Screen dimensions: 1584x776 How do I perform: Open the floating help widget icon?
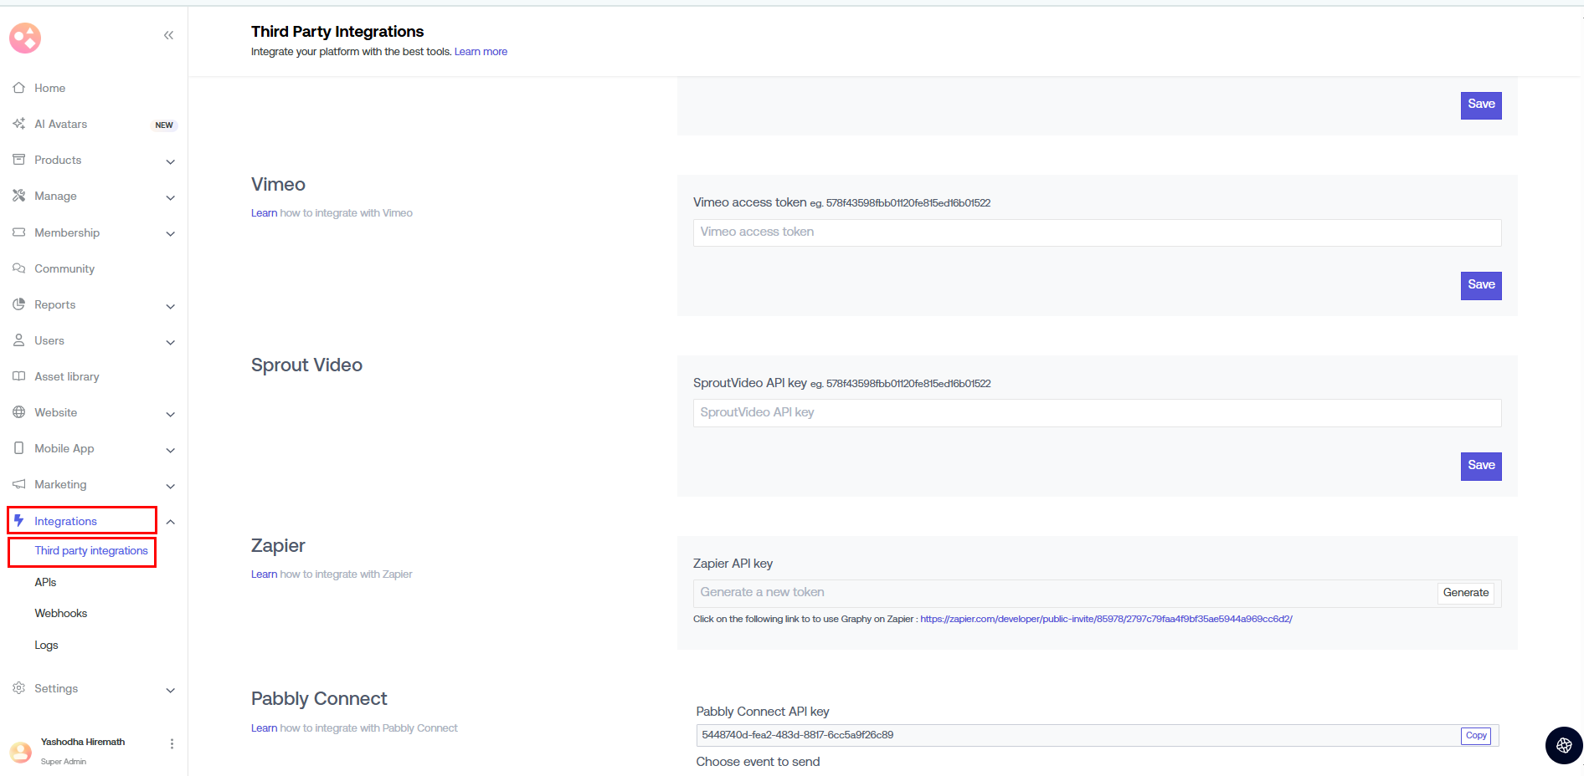(x=1563, y=745)
